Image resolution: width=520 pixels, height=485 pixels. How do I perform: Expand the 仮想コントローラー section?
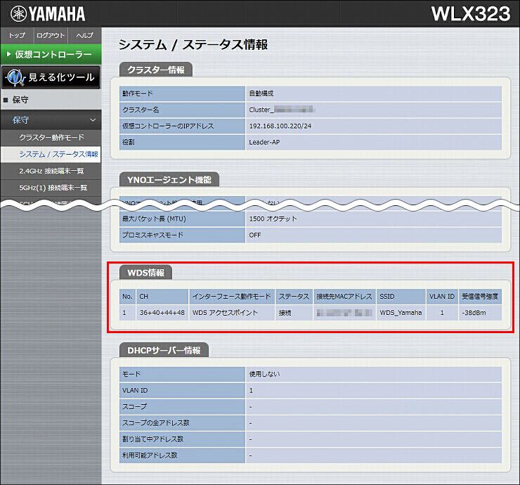[x=51, y=54]
